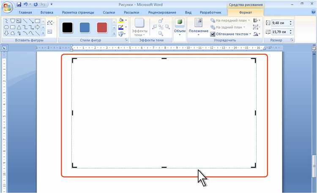The width and height of the screenshot is (317, 193).
Task: Insert a text box shape
Action: point(19,21)
